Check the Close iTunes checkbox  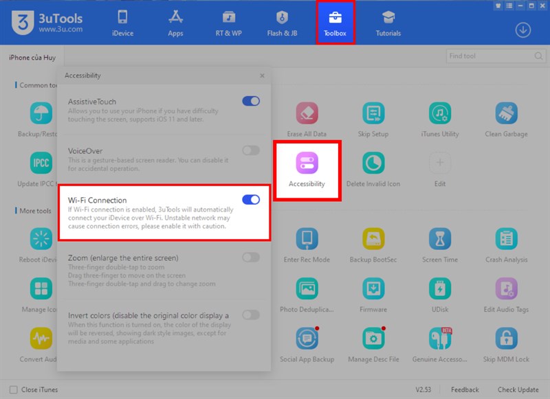click(14, 389)
